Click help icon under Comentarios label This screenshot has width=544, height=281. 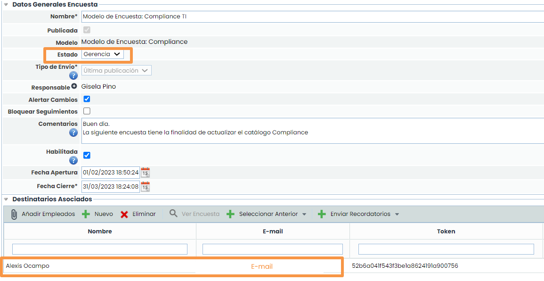click(x=73, y=132)
